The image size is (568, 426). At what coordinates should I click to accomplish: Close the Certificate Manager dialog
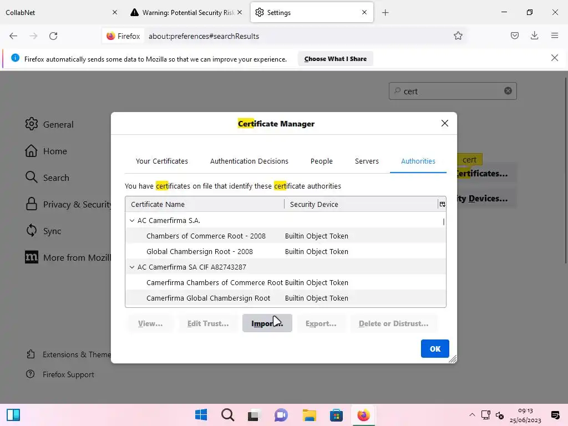coord(444,123)
